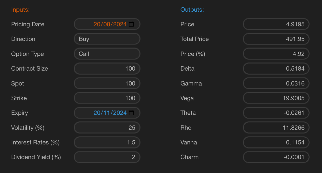Viewport: 322px width, 173px height.
Task: Select the Gamma output field
Action: (276, 83)
